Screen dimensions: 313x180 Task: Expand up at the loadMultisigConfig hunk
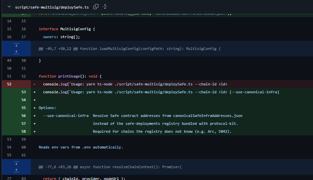[16, 53]
